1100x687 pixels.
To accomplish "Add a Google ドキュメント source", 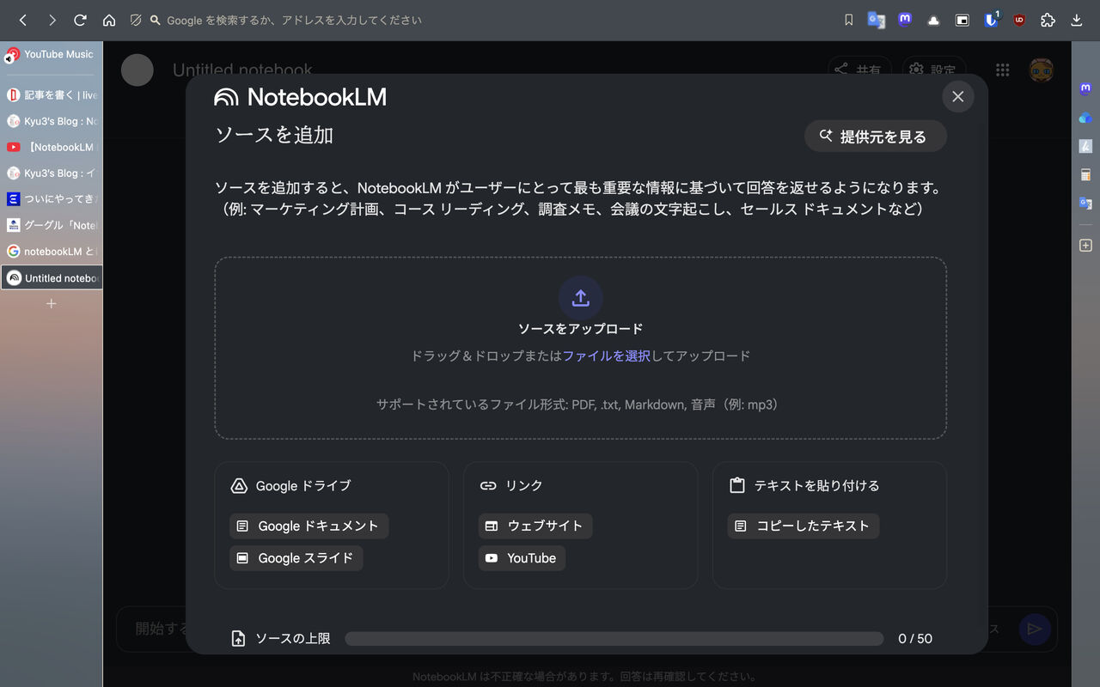I will 309,526.
